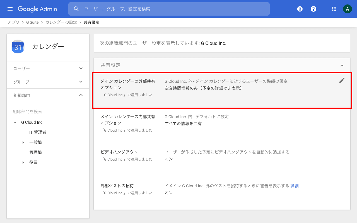Select 一般職 organization unit
Screen dimensions: 357x223
36,142
